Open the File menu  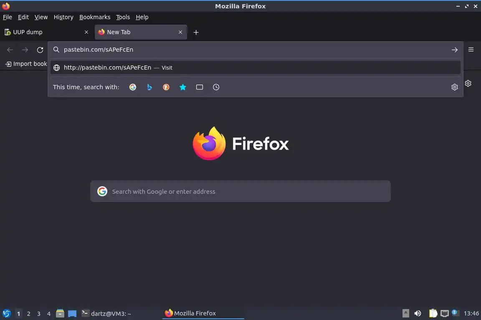click(x=8, y=17)
